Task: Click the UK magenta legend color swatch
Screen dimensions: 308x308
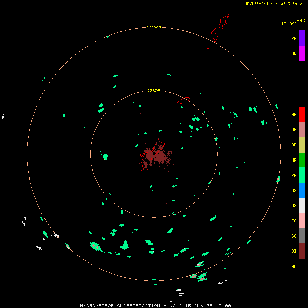Action: (x=302, y=54)
